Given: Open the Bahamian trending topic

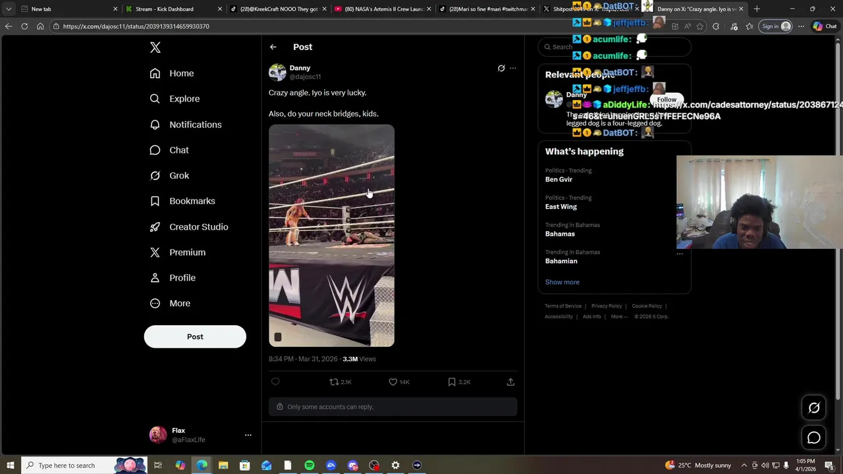Looking at the screenshot, I should 561,261.
